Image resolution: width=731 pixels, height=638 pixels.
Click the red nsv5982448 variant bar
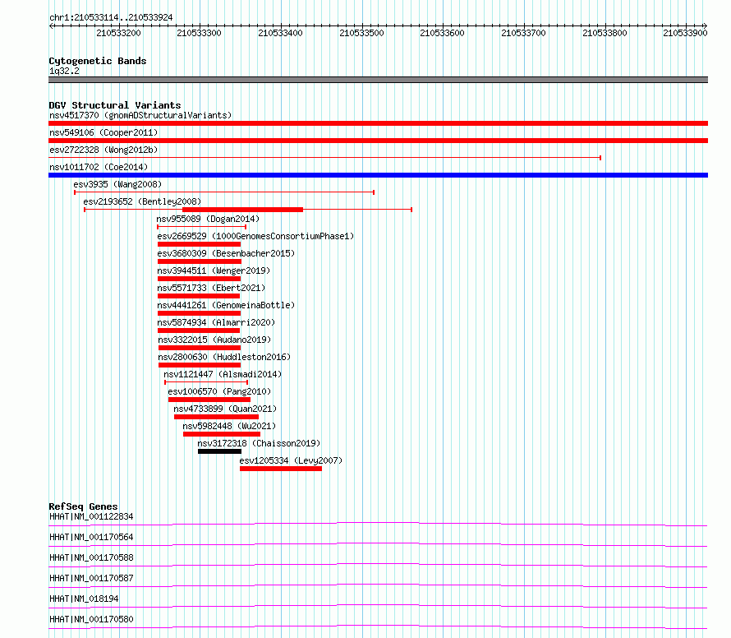point(222,434)
